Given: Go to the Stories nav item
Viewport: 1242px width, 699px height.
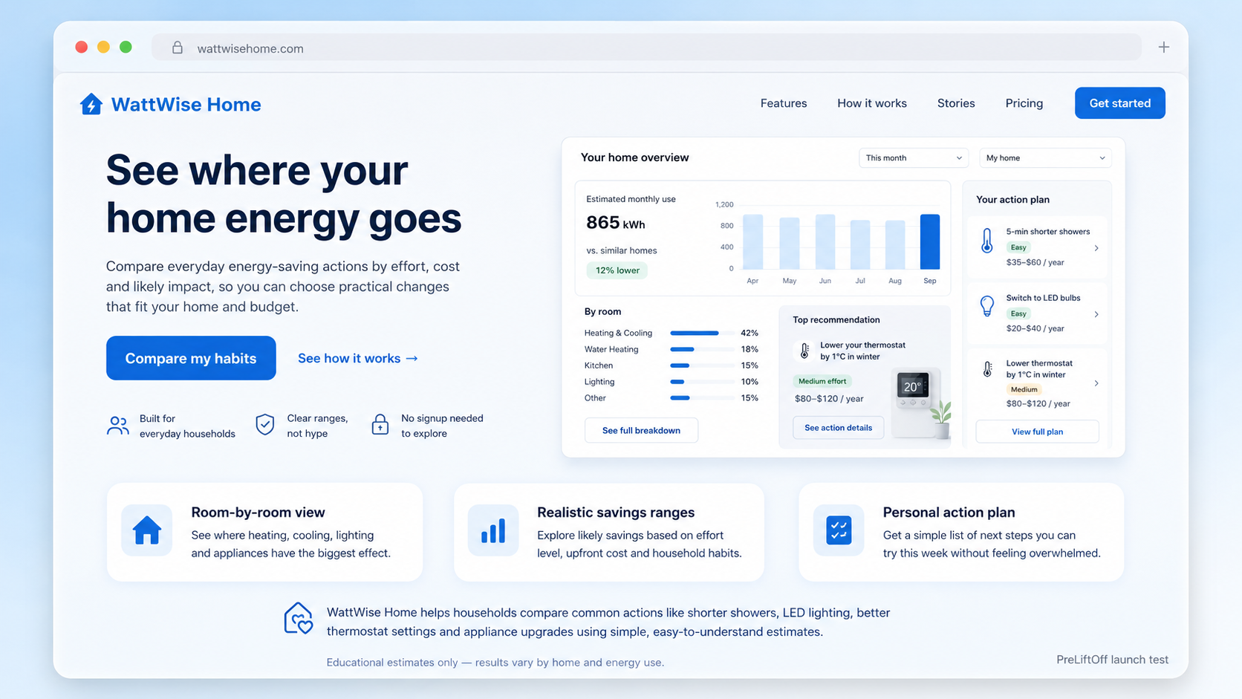Looking at the screenshot, I should pyautogui.click(x=956, y=103).
